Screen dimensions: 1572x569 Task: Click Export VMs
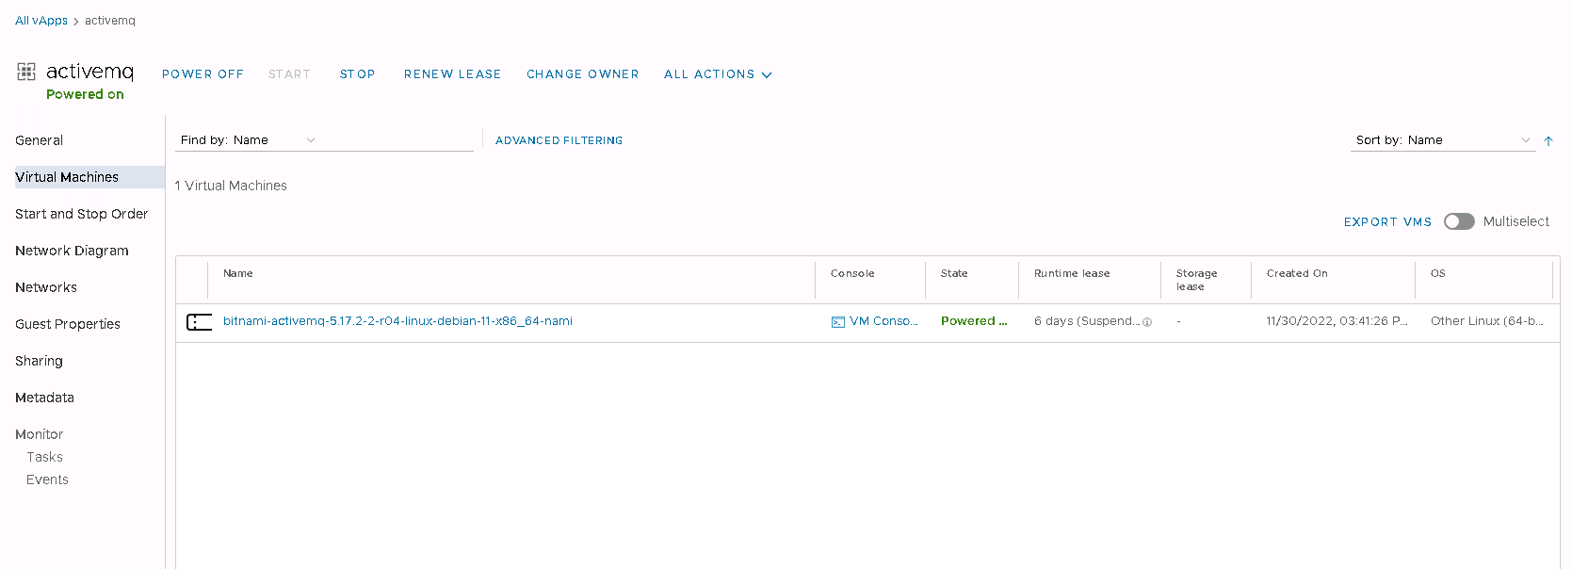point(1387,222)
